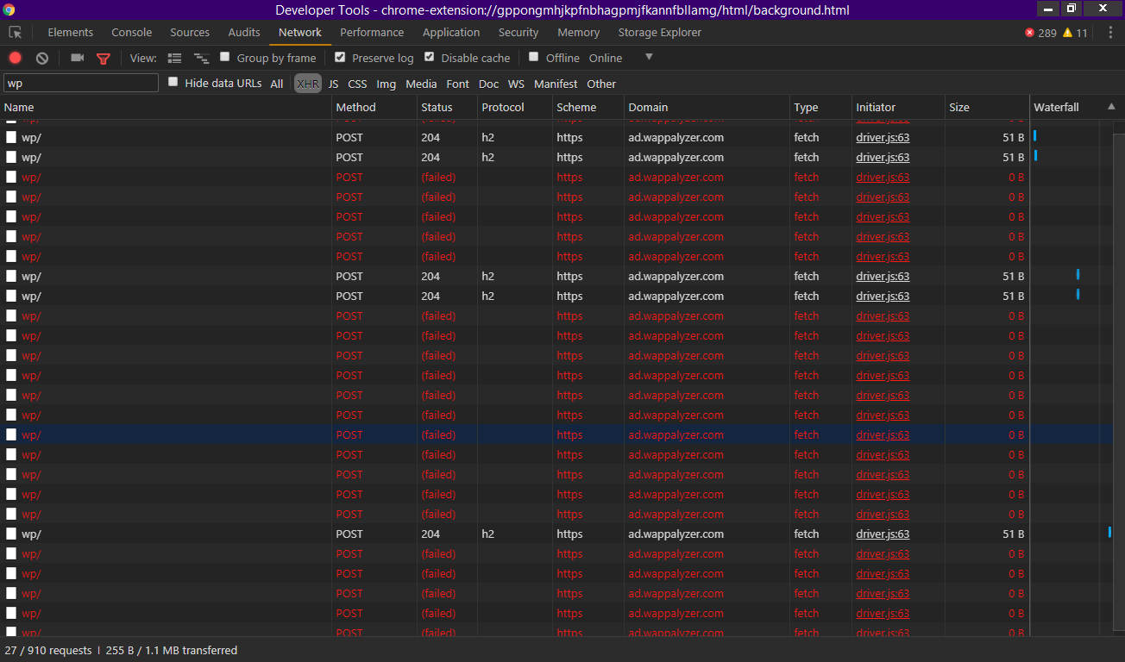The width and height of the screenshot is (1125, 662).
Task: Open driver.js:63 initiator link in first row
Action: click(x=883, y=137)
